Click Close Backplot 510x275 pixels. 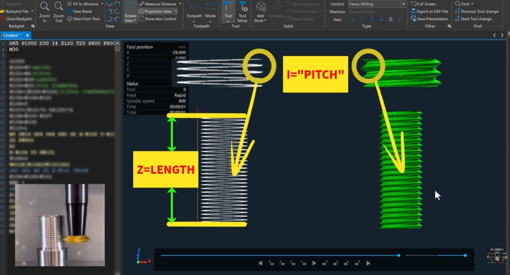[x=16, y=19]
